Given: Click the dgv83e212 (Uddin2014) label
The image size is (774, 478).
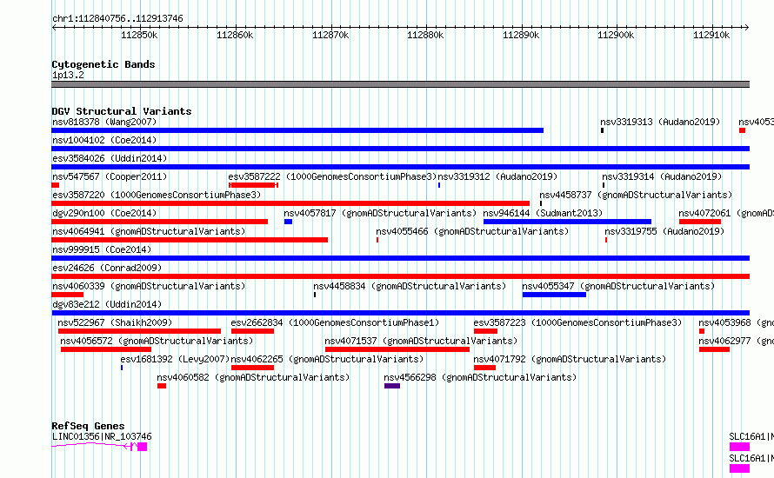Looking at the screenshot, I should (107, 304).
